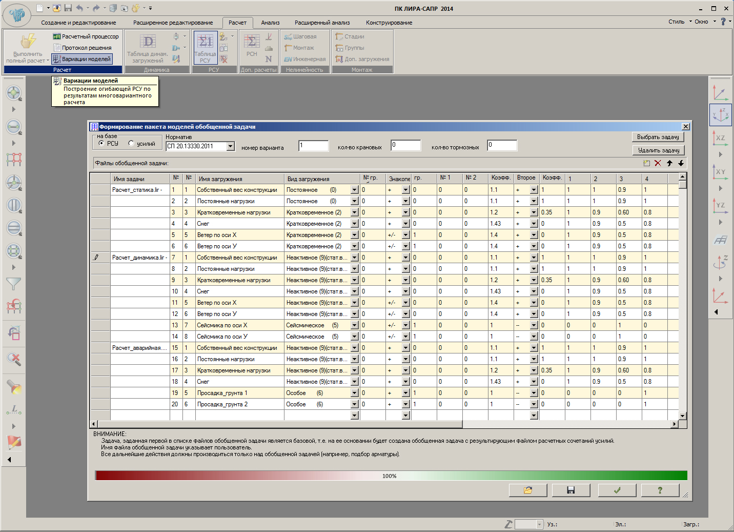Select the РСУ radio button
This screenshot has height=532, width=734.
(101, 144)
